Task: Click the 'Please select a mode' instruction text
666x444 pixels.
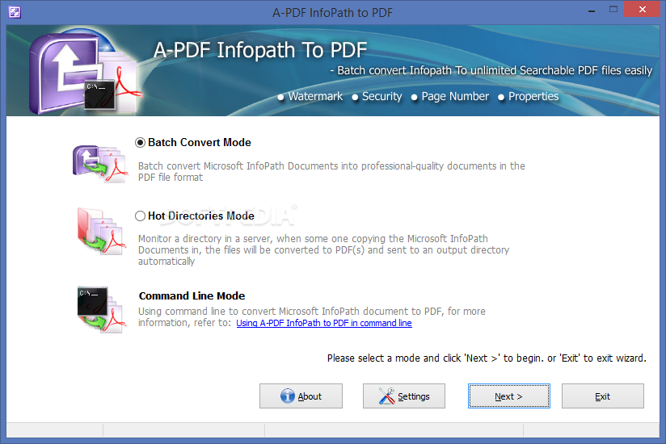Action: coord(487,358)
